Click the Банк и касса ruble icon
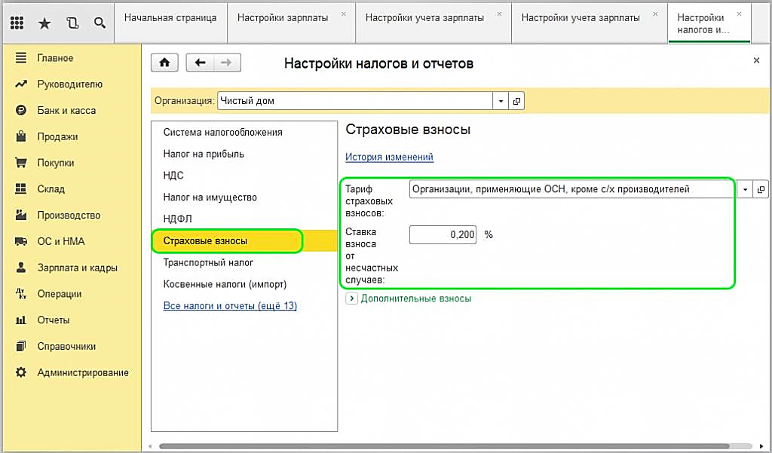 pyautogui.click(x=20, y=110)
